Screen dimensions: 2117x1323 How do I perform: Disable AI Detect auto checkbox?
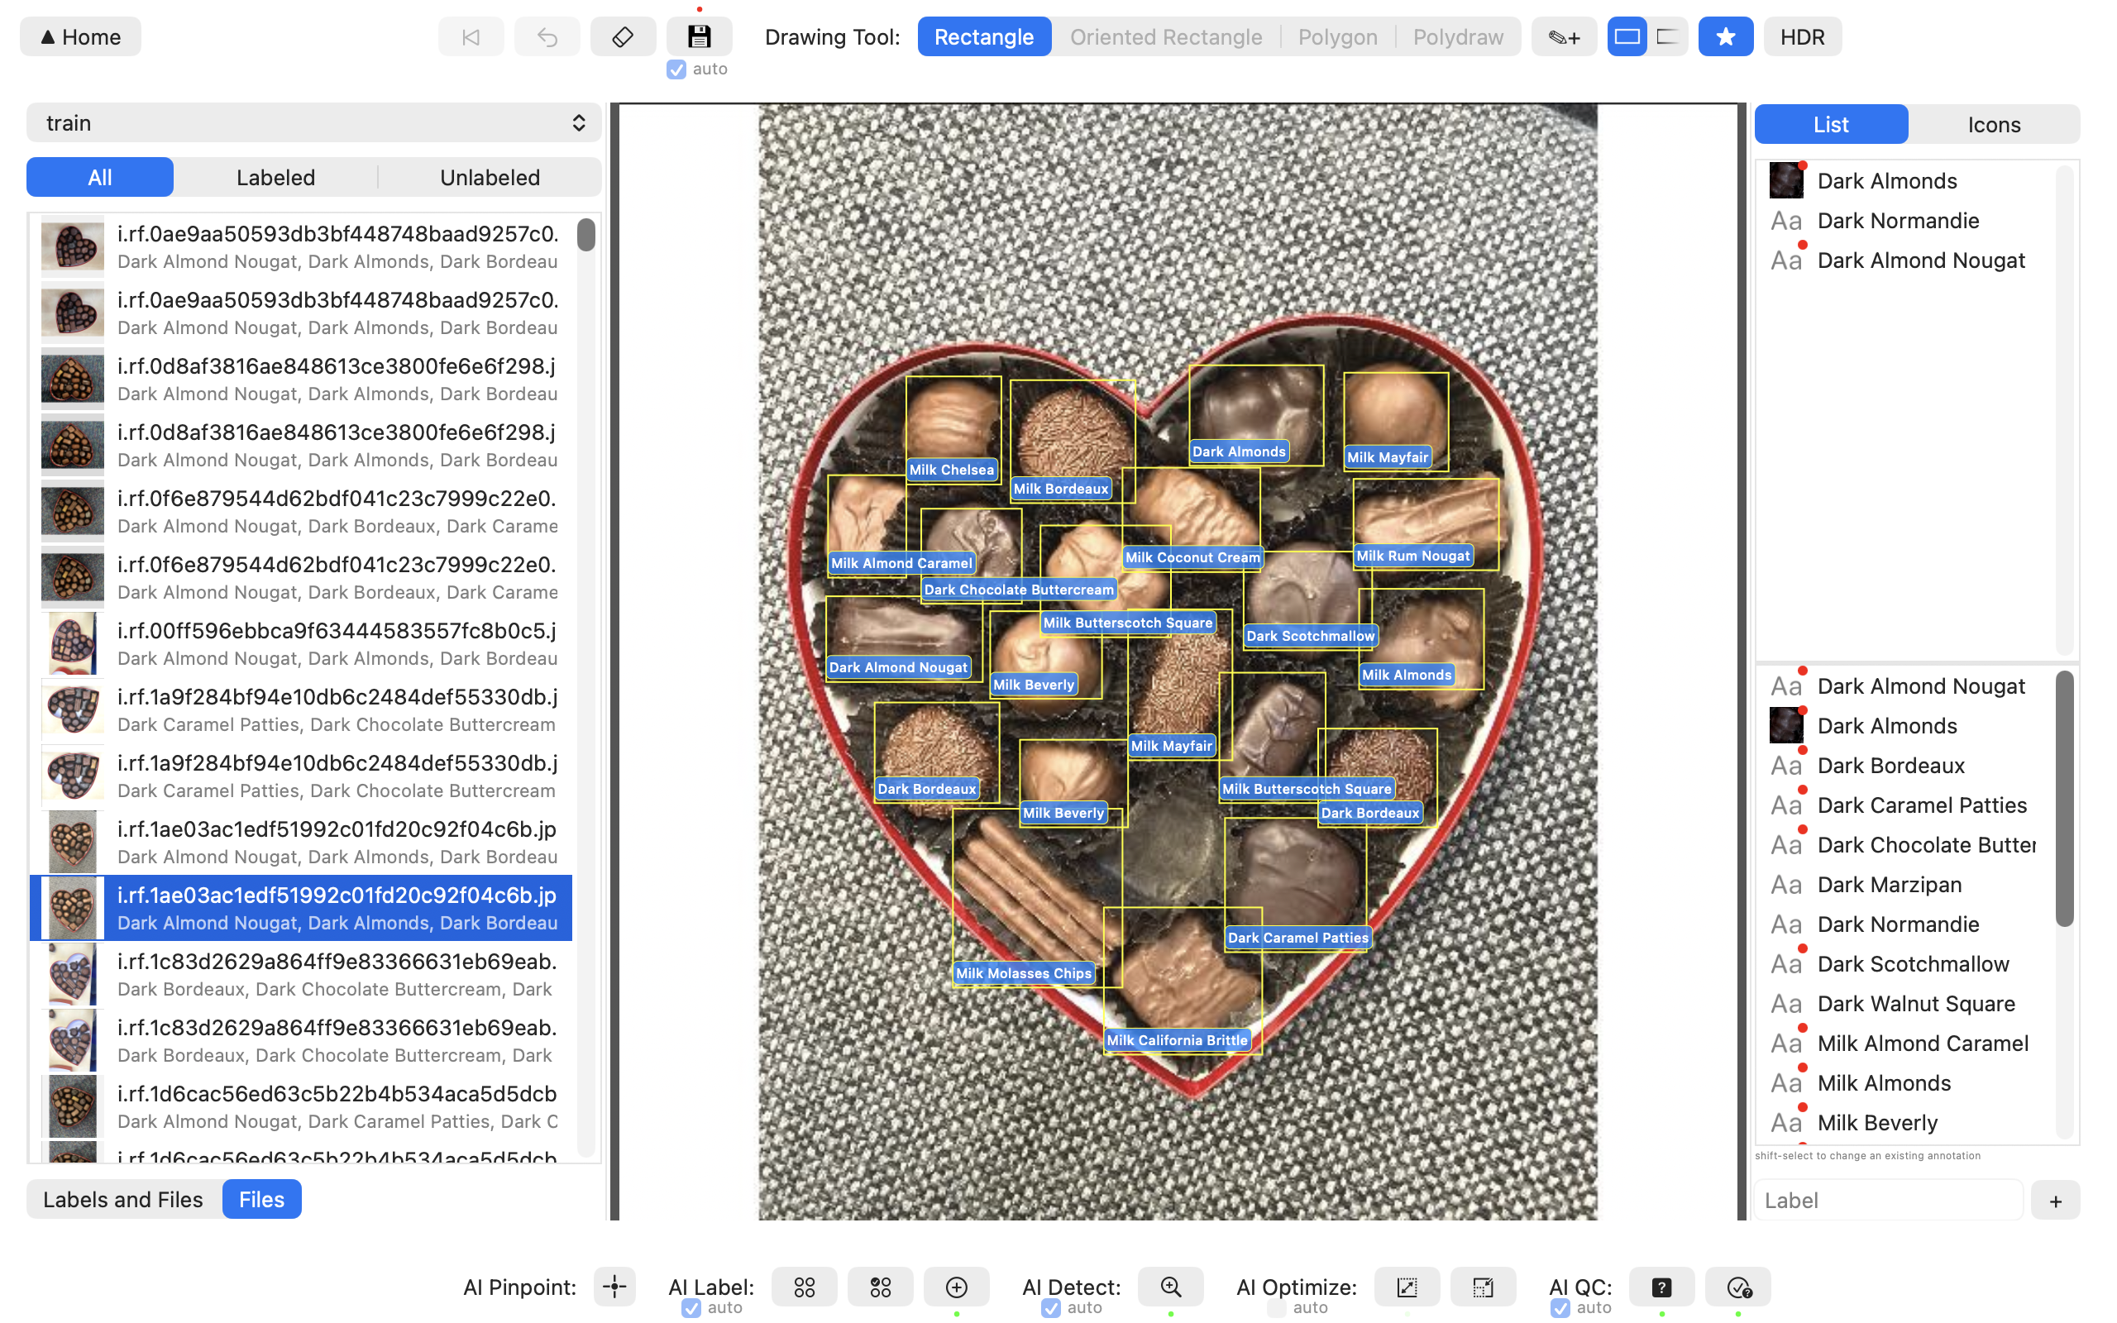coord(1050,1308)
